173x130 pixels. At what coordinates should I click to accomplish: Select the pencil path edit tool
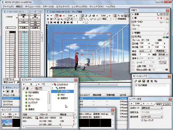(x=68, y=19)
